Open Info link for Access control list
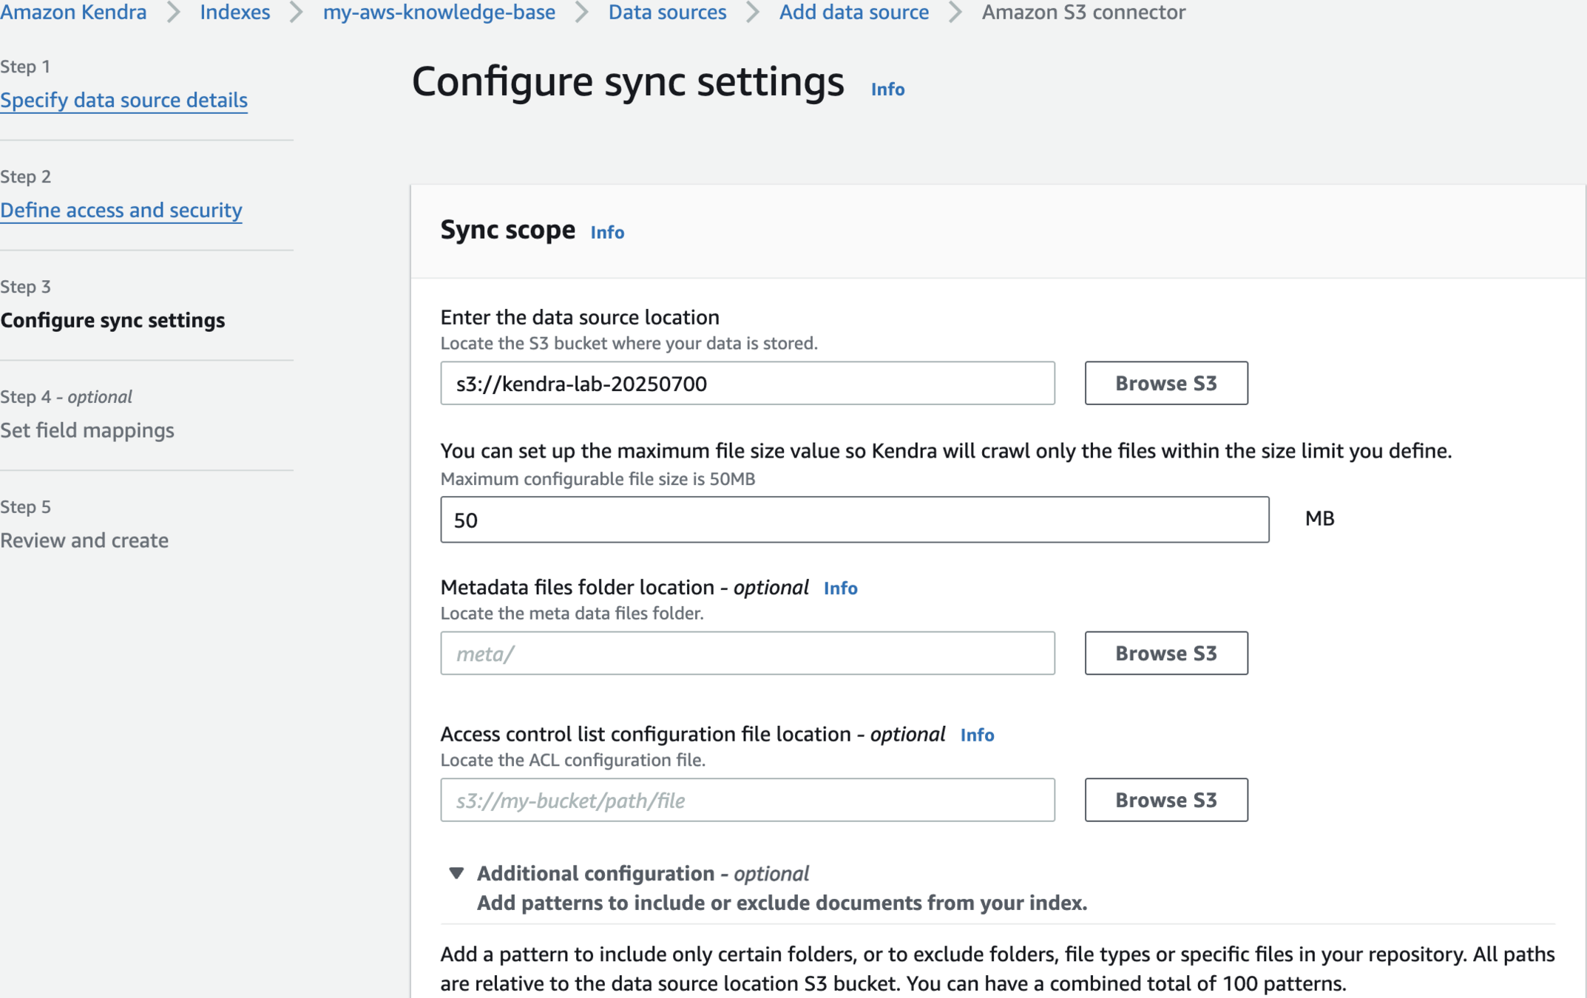This screenshot has width=1587, height=998. (976, 735)
